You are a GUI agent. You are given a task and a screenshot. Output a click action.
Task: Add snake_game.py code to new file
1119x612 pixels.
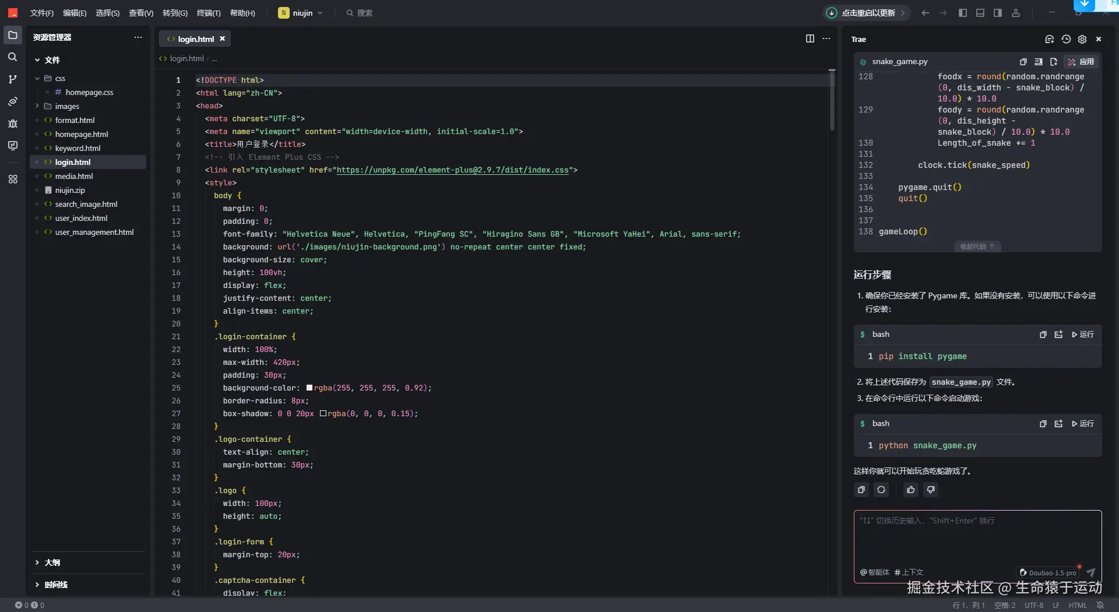tap(1054, 62)
